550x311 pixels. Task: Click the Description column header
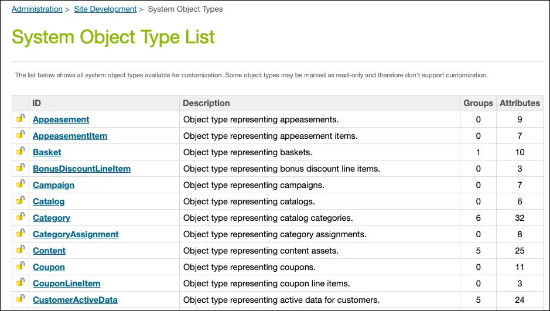coord(206,103)
